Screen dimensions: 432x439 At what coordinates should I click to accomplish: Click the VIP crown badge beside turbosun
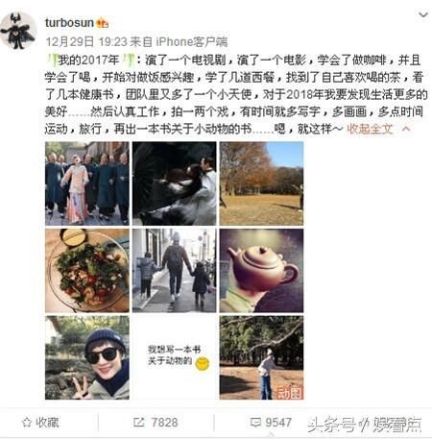pyautogui.click(x=103, y=23)
